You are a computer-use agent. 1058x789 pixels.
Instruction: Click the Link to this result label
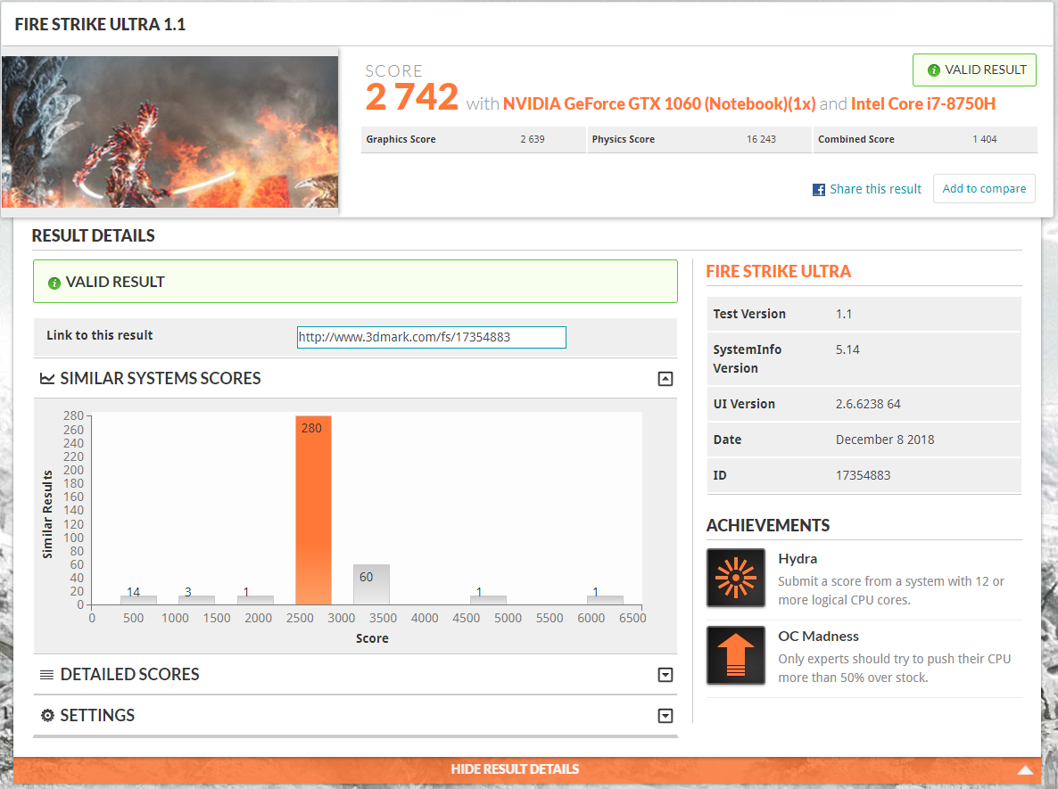click(x=100, y=336)
